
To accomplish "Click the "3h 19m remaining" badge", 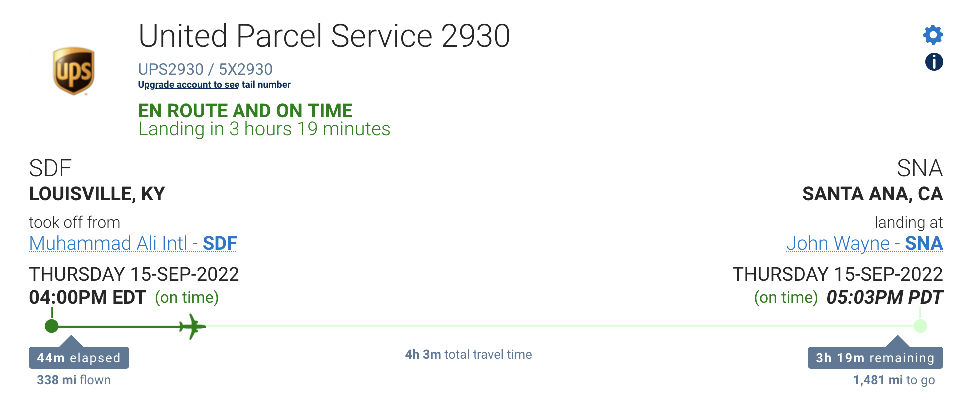I will (875, 358).
